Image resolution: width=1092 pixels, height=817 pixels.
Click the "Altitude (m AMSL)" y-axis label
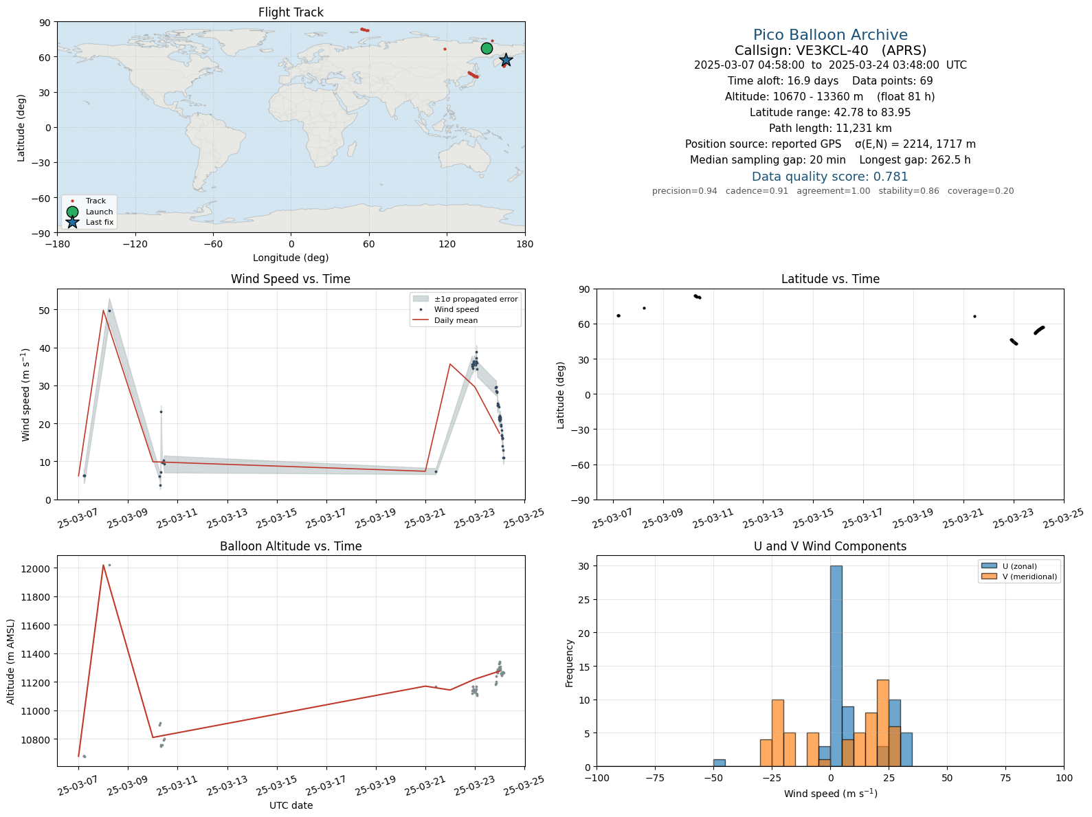11,661
